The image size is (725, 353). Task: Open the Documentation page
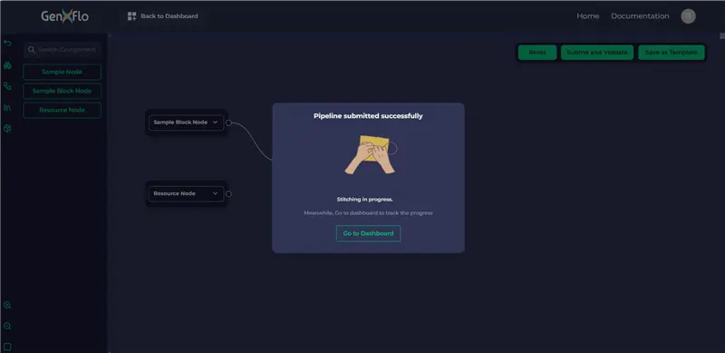coord(640,16)
